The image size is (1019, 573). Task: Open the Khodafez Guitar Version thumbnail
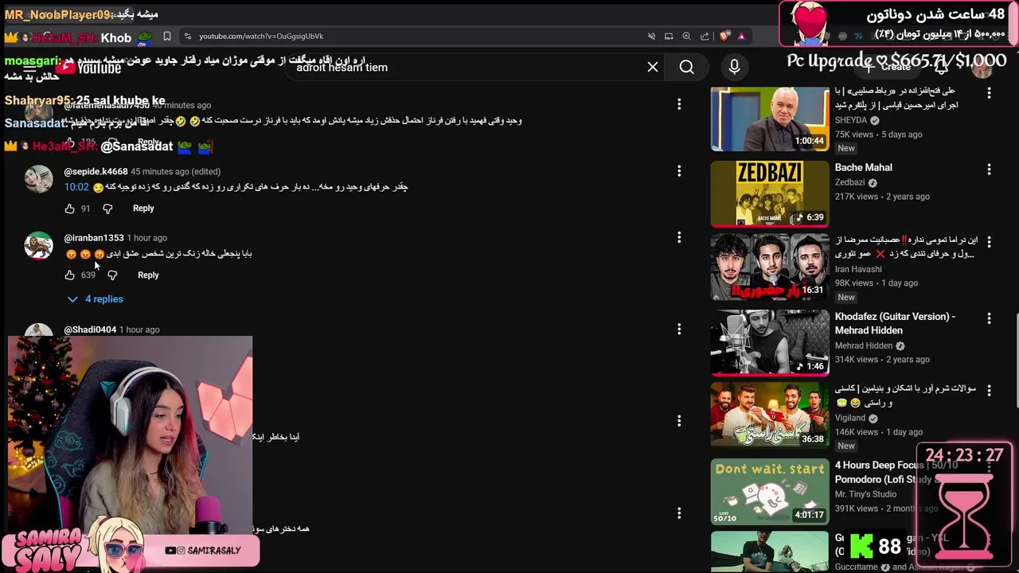tap(770, 341)
